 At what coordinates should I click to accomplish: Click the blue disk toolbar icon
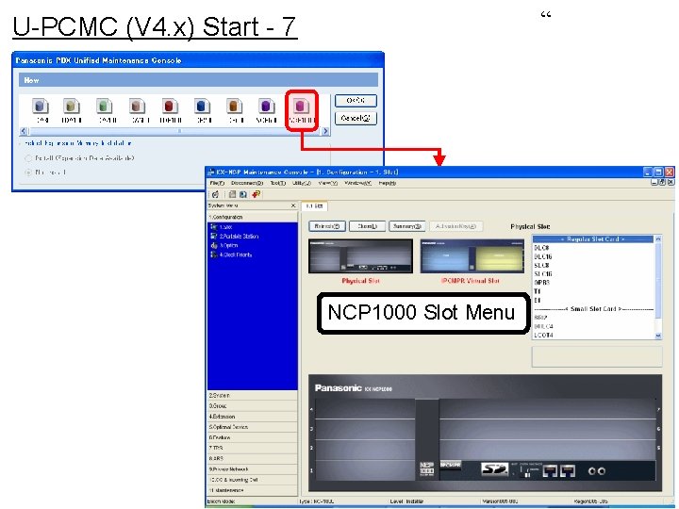[243, 194]
